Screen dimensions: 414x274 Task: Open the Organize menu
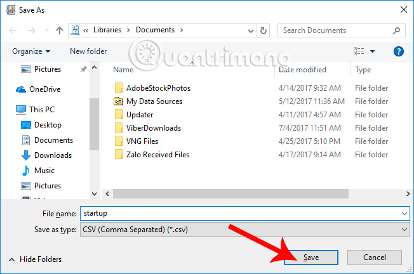click(31, 51)
